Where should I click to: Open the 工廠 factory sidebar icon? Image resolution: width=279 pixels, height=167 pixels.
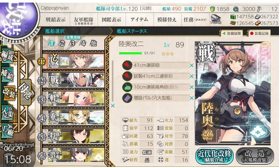point(7,131)
